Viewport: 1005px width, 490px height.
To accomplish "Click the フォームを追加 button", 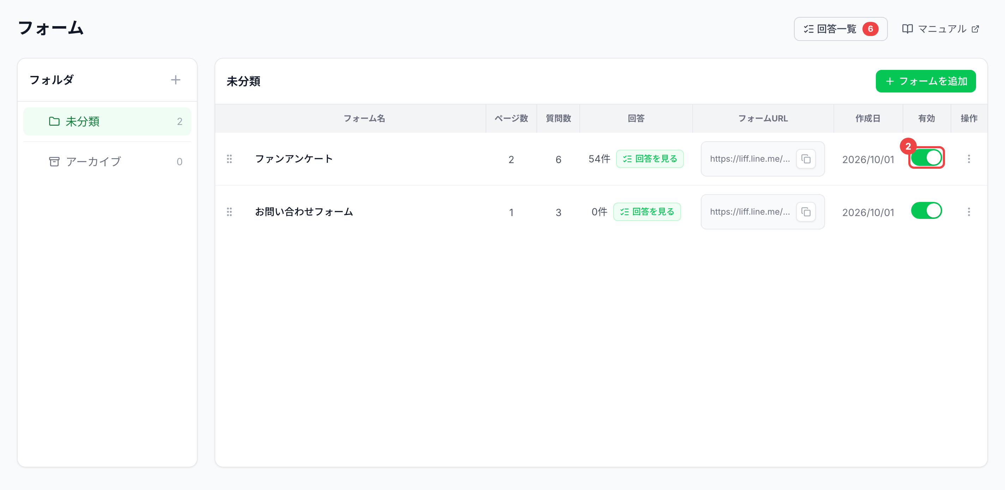I will tap(925, 81).
